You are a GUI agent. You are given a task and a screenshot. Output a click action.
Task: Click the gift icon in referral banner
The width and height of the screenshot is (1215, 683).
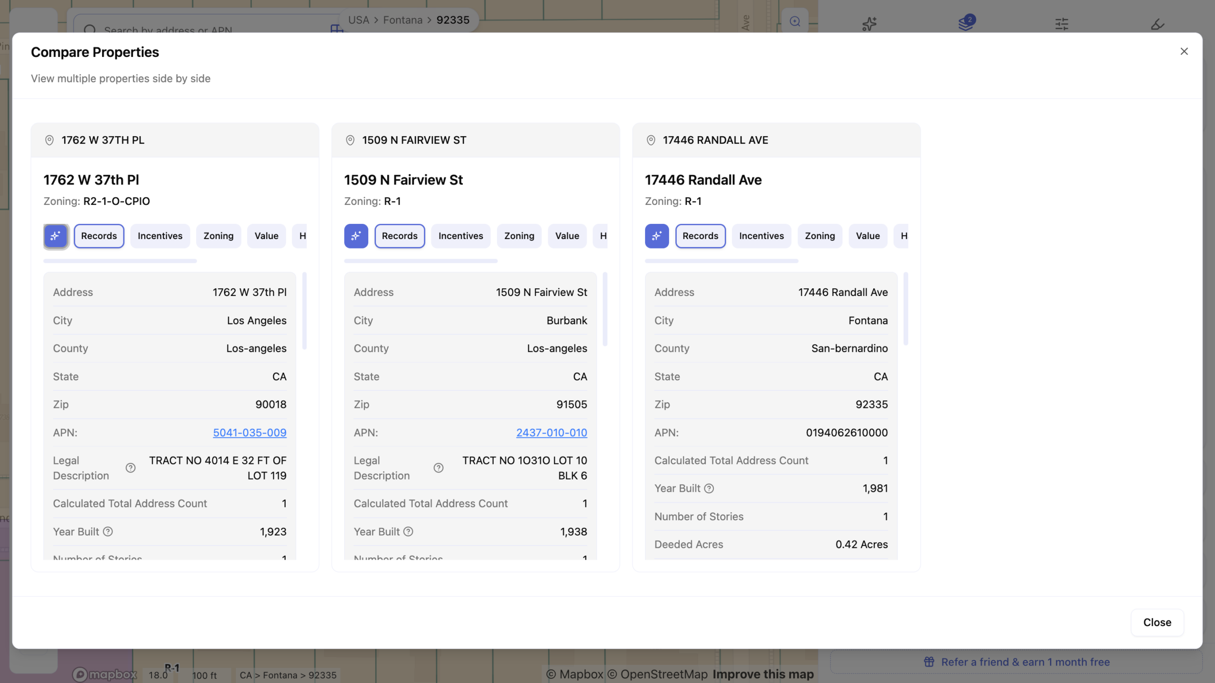(x=929, y=662)
